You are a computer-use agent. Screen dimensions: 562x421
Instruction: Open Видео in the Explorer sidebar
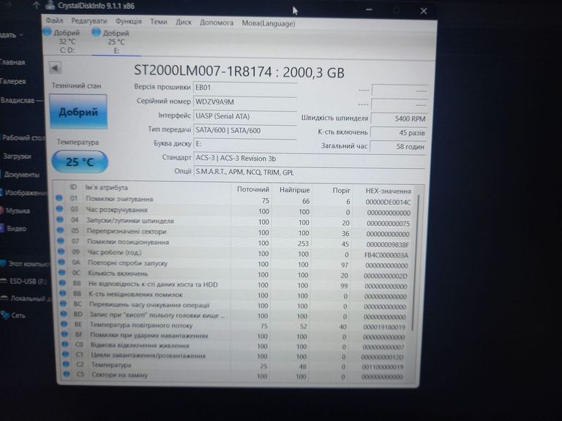coord(16,228)
